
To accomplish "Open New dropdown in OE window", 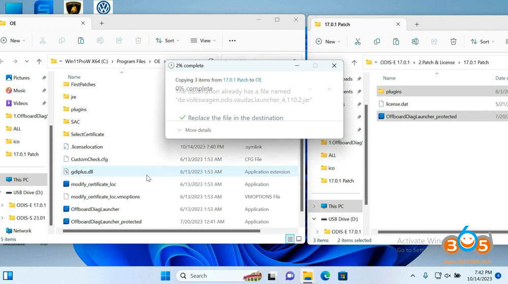I will [13, 41].
